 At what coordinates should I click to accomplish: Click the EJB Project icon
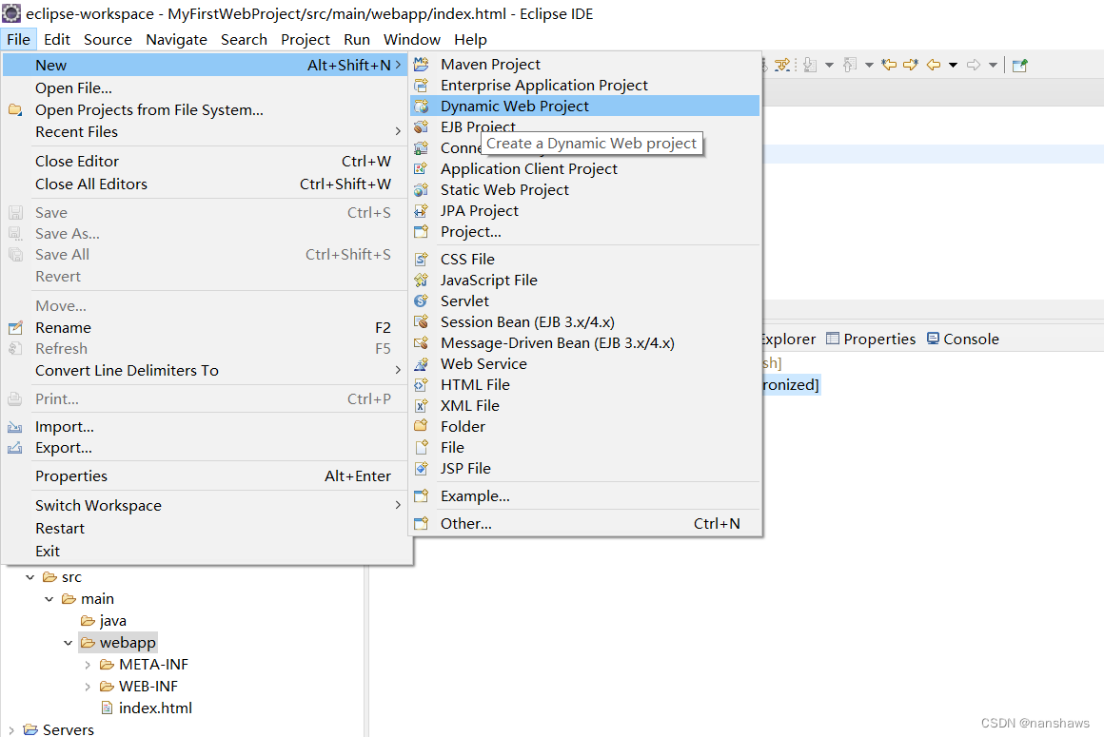pos(421,127)
